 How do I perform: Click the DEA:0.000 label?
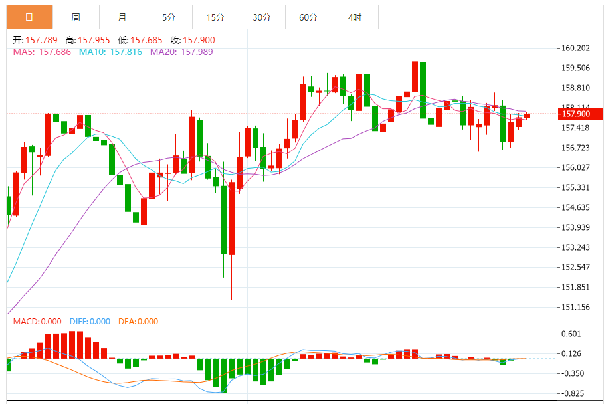(138, 322)
